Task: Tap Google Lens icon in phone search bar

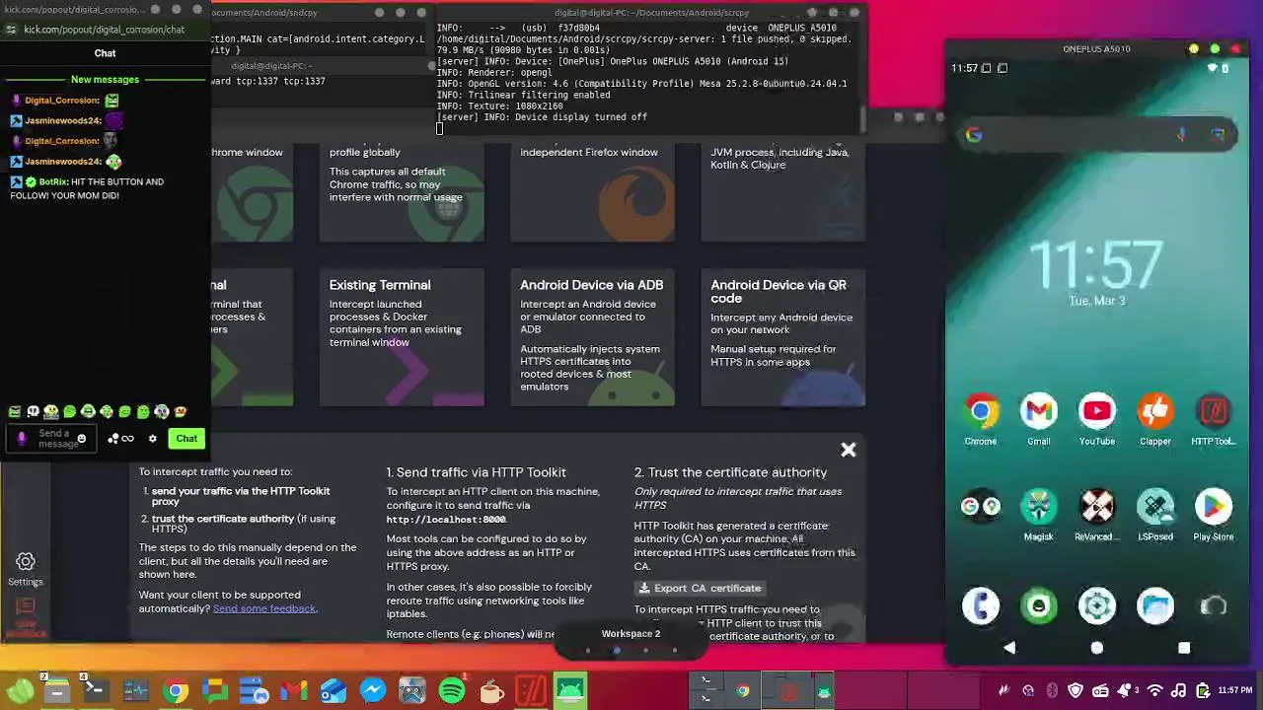Action: coord(1218,135)
